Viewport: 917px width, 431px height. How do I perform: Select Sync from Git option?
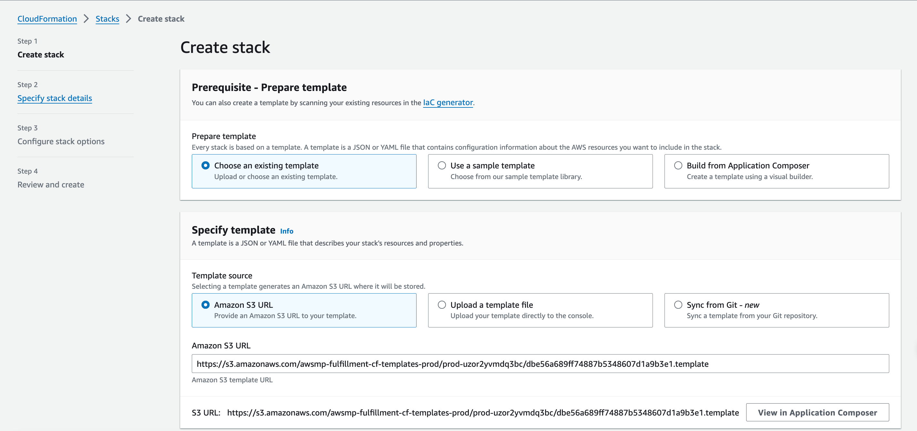678,305
